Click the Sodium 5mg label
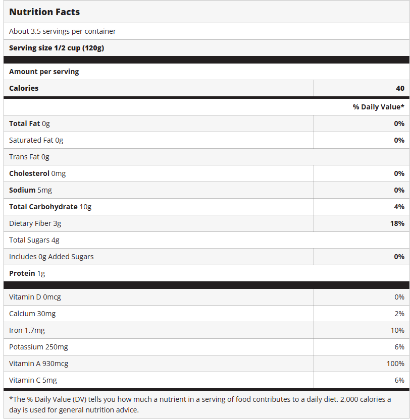 click(x=30, y=190)
